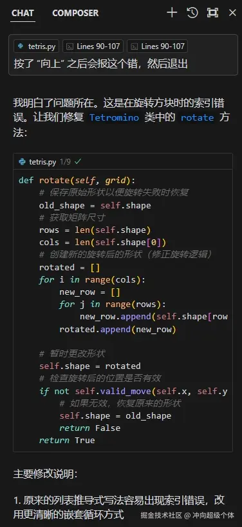242x527 pixels.
Task: Open chat history clock icon
Action: (192, 13)
